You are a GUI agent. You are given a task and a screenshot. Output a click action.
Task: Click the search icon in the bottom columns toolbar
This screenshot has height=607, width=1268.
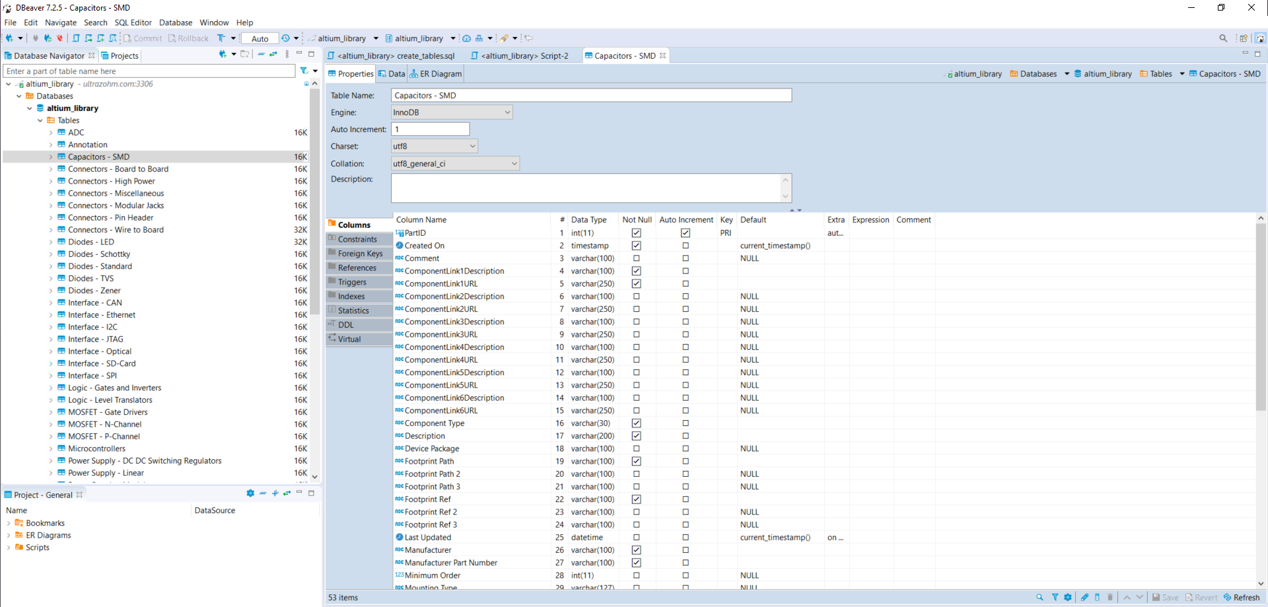click(x=1039, y=597)
